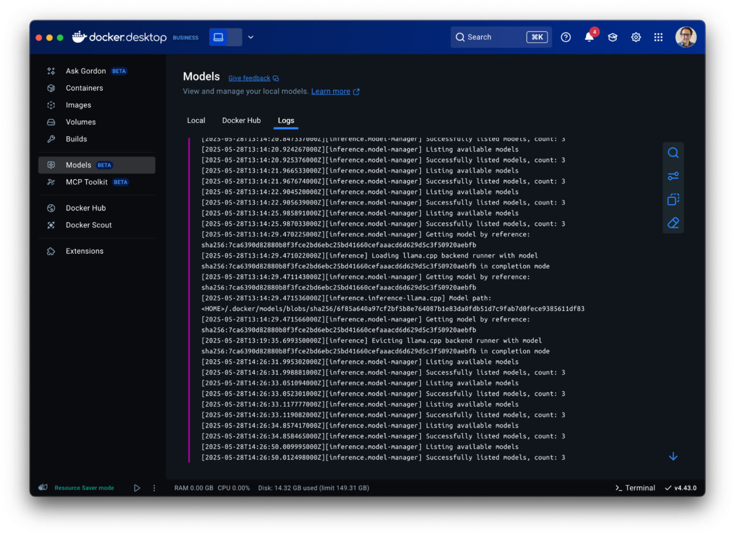Jump to newest logs via down arrow
Viewport: 735px width, 536px height.
673,456
